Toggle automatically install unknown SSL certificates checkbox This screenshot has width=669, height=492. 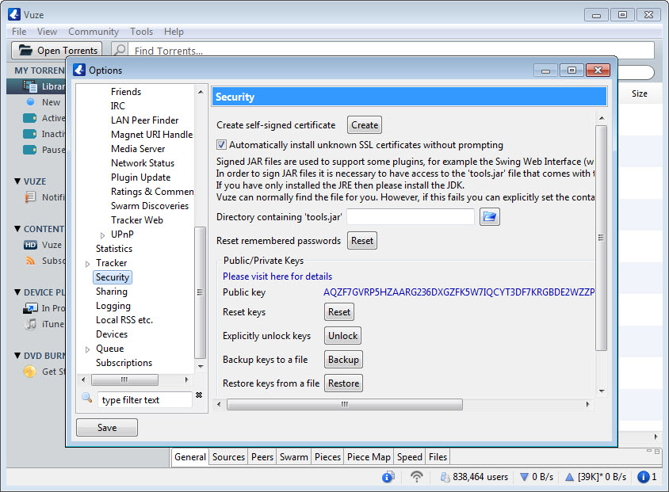point(222,145)
